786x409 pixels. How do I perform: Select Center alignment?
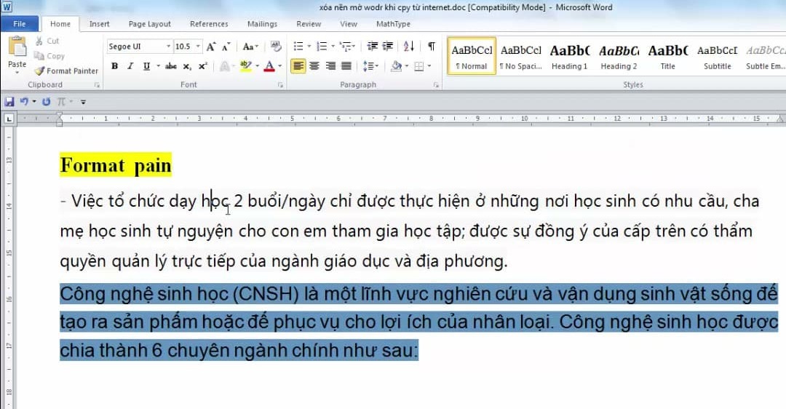314,66
